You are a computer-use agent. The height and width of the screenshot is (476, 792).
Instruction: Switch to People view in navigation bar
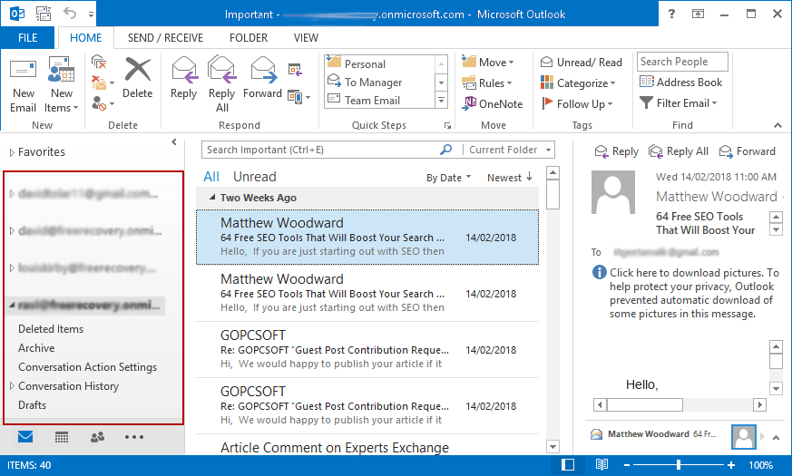(x=97, y=437)
